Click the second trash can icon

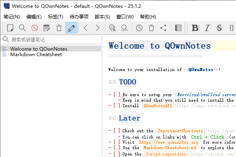tap(151, 28)
